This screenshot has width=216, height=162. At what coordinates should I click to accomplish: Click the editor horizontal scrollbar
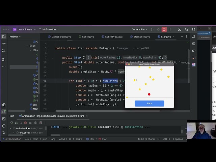pyautogui.click(x=108, y=111)
